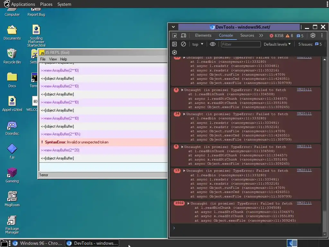Open the Places menu in top panel
The width and height of the screenshot is (329, 247).
(46, 4)
